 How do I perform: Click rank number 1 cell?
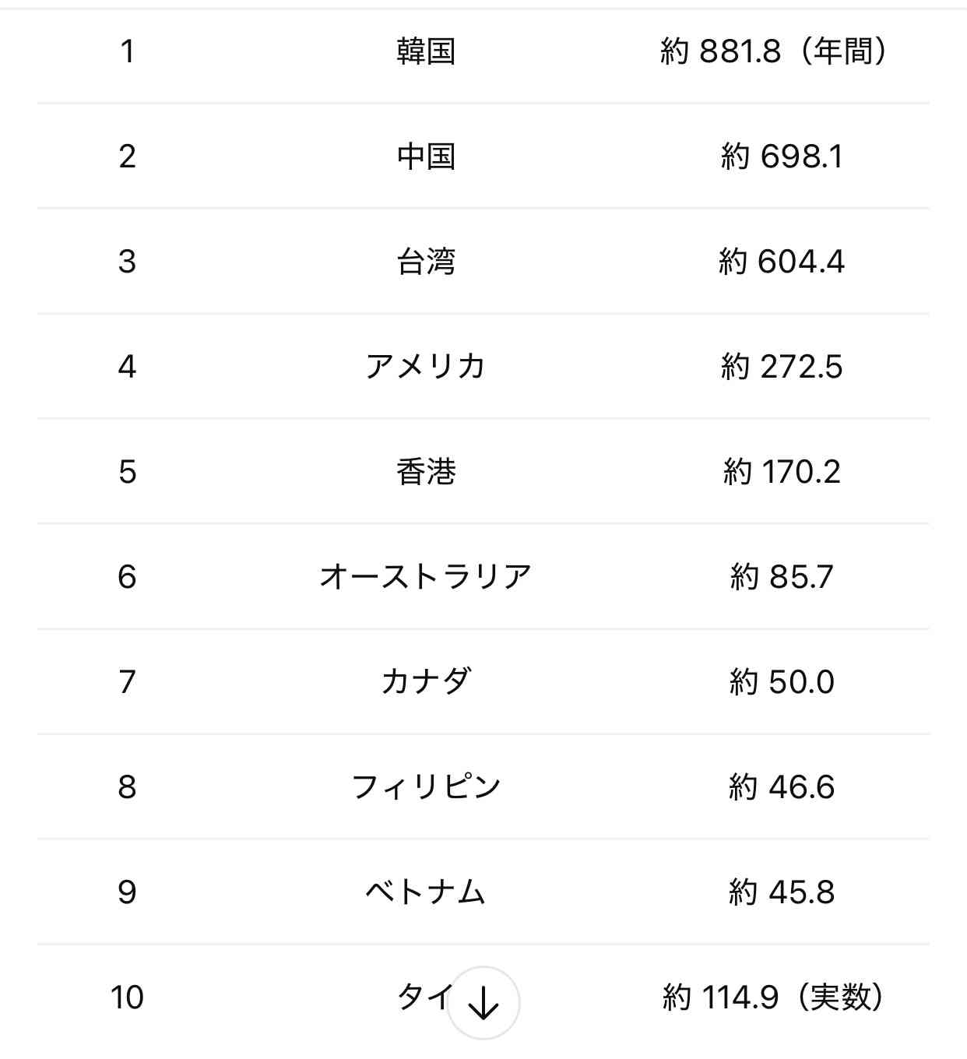coord(128,51)
